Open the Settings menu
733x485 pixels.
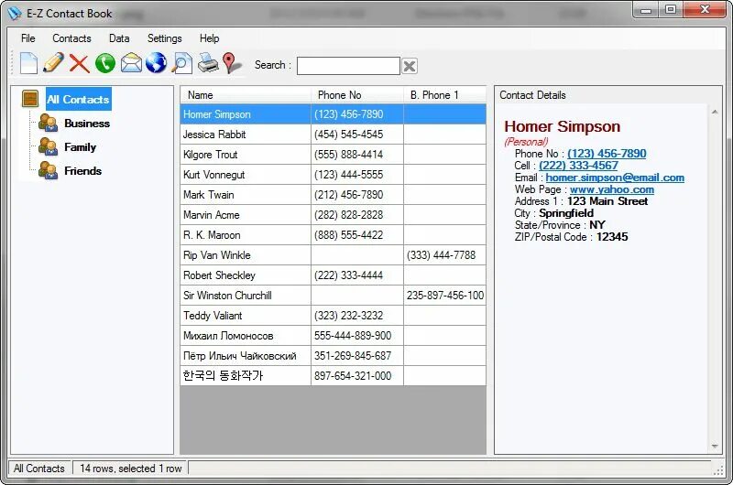tap(165, 38)
